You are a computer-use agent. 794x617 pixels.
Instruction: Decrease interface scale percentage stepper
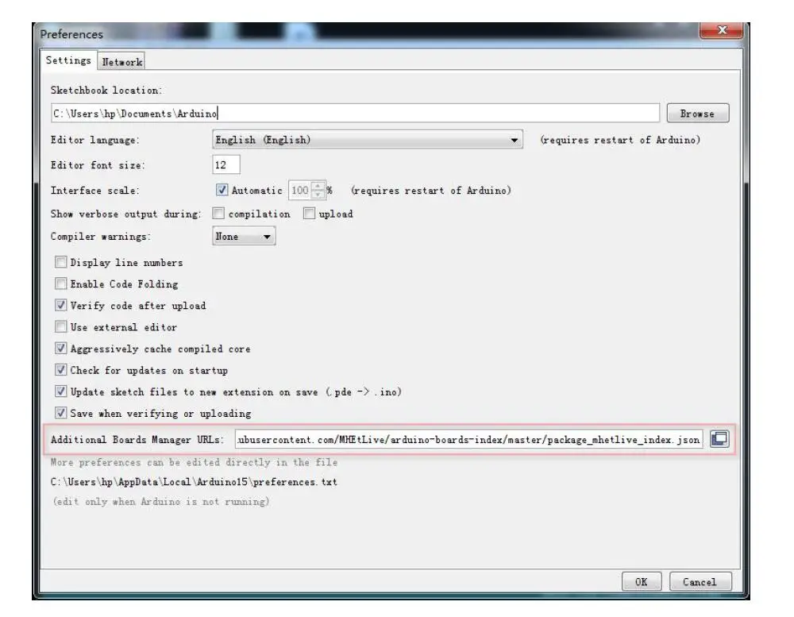click(318, 195)
